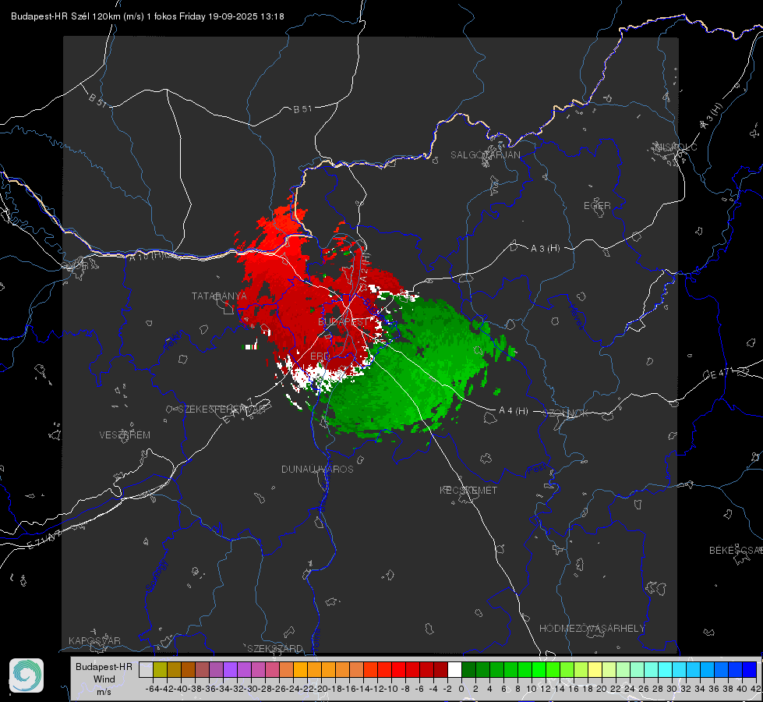
Task: Click the legend value label -64
Action: tap(153, 689)
